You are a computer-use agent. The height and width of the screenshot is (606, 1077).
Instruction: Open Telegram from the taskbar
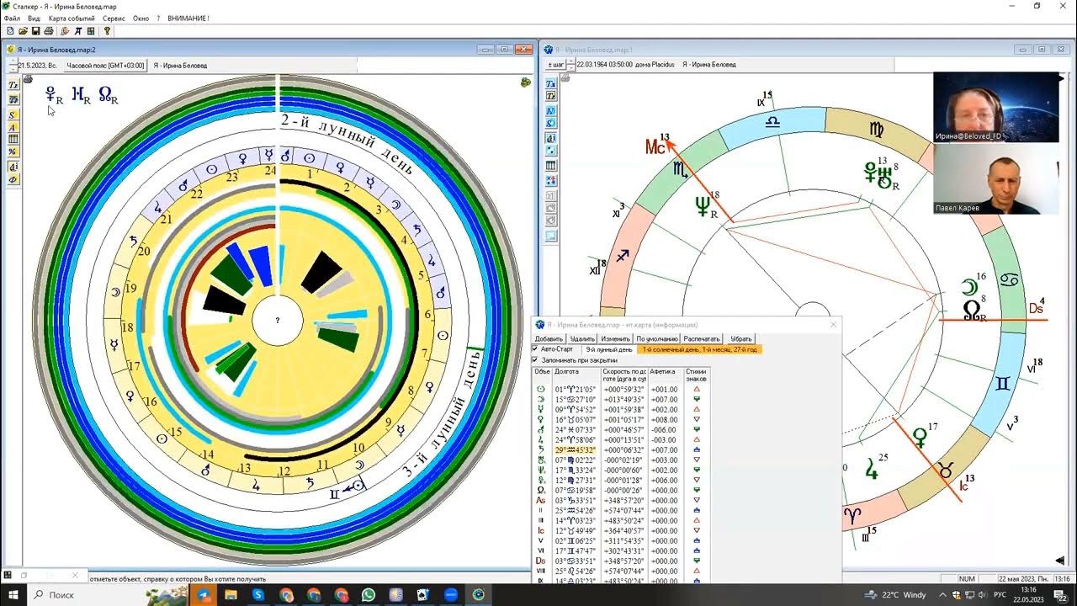coord(203,594)
